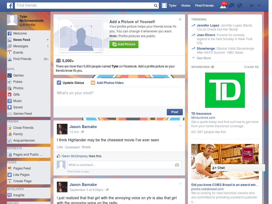This screenshot has width=272, height=204.
Task: Open Find Friends sidebar item with 20+
Action: (x=29, y=59)
